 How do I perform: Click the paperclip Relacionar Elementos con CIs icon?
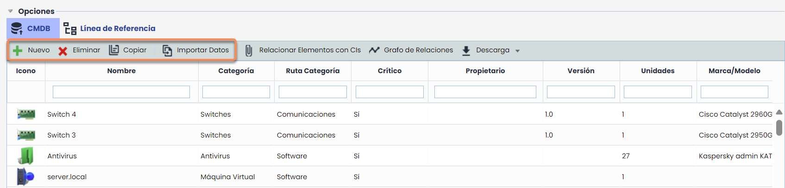pyautogui.click(x=249, y=50)
